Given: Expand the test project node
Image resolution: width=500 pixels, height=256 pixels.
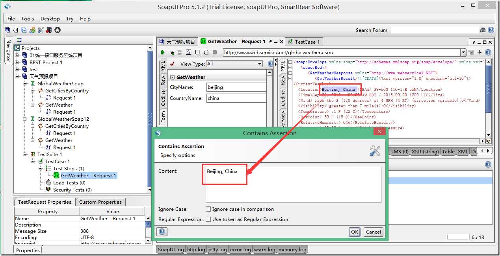Looking at the screenshot, I should click(x=17, y=70).
